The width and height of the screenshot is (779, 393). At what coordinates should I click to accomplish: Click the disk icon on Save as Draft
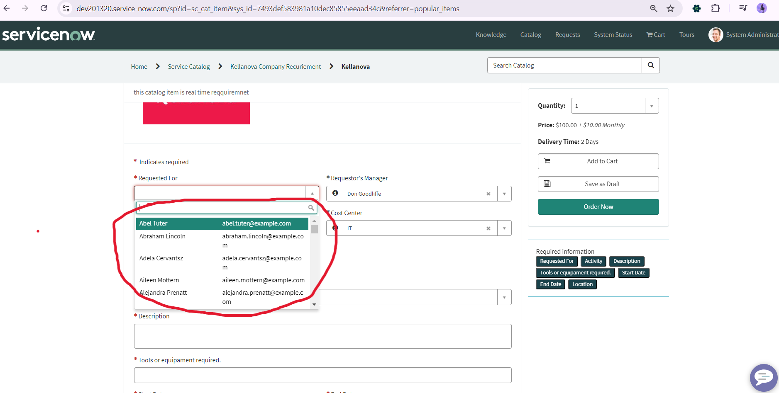547,184
